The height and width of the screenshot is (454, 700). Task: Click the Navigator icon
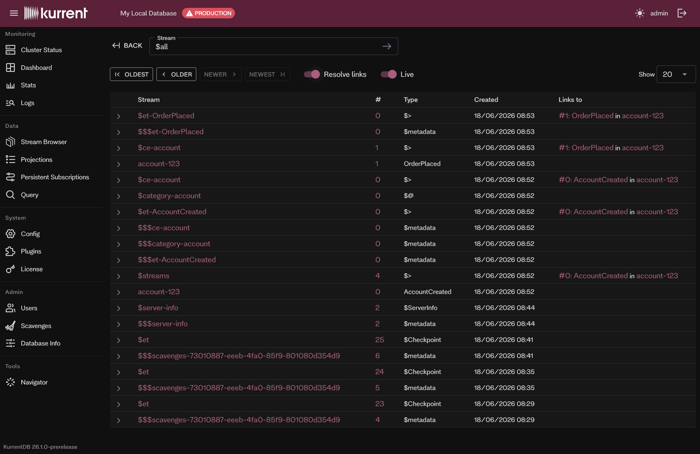(10, 382)
